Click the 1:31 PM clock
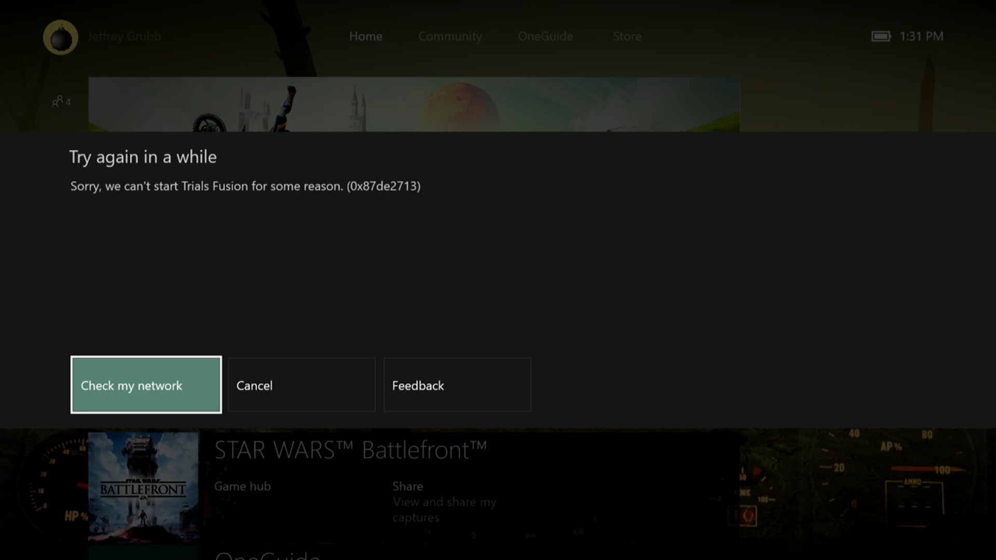 [921, 36]
